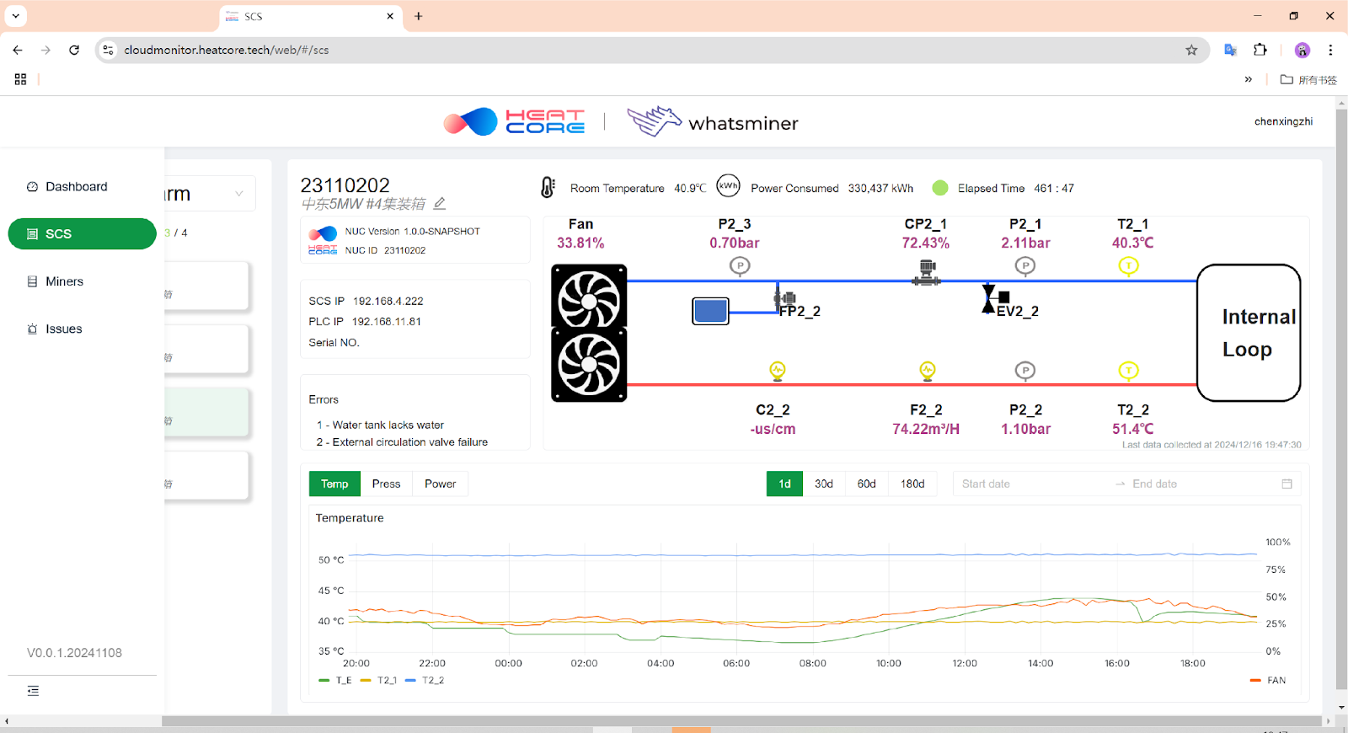Click the T2_1 temperature sensor icon
This screenshot has height=733, width=1348.
[x=1128, y=266]
